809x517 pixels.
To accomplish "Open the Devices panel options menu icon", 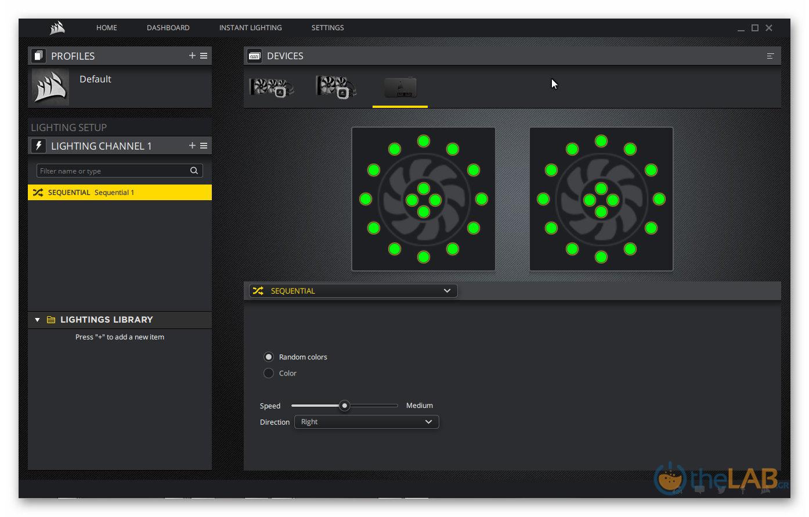I will [770, 56].
